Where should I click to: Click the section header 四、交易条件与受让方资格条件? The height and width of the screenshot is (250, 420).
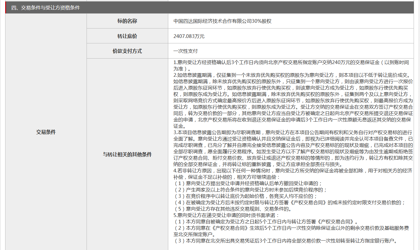(210, 8)
